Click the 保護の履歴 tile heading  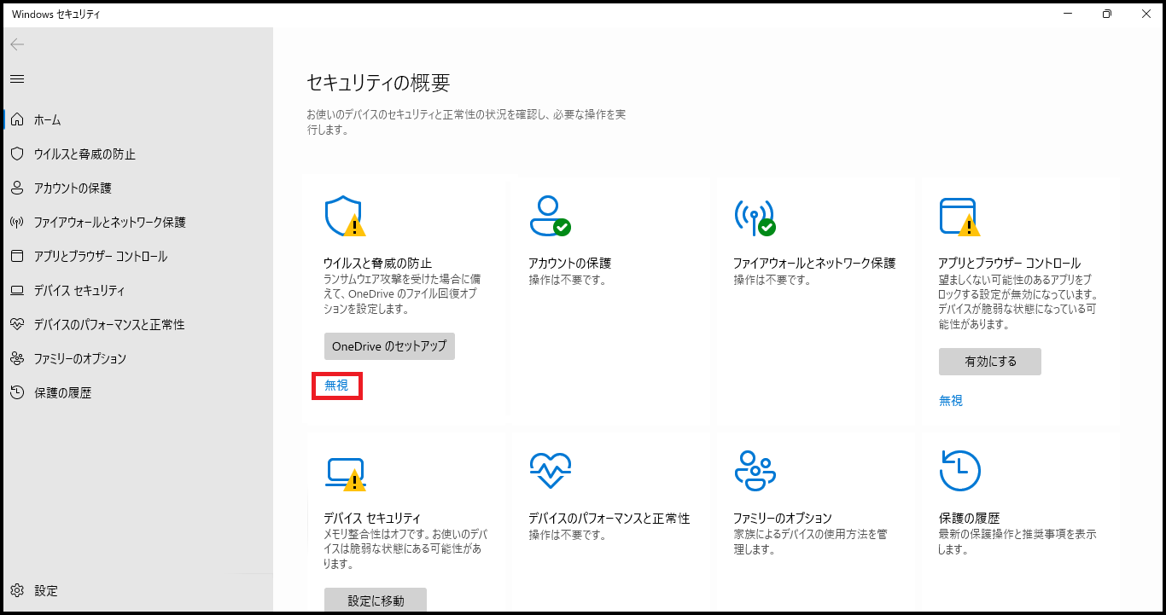pos(969,519)
